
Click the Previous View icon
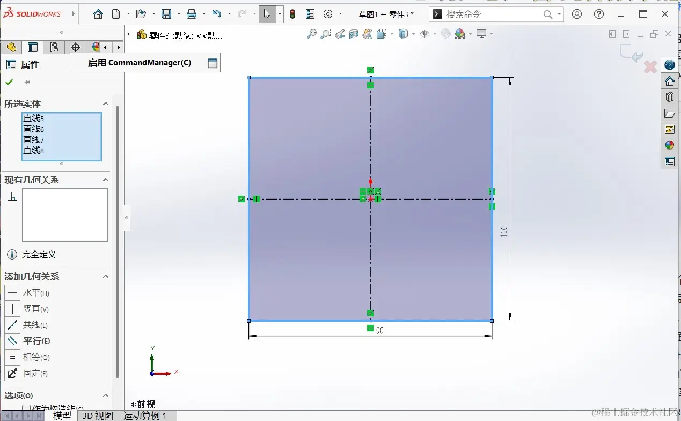point(339,34)
